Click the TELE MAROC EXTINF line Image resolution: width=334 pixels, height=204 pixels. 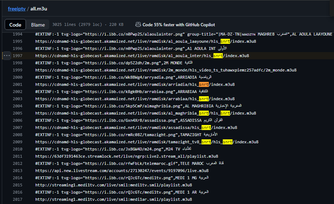pos(130,163)
